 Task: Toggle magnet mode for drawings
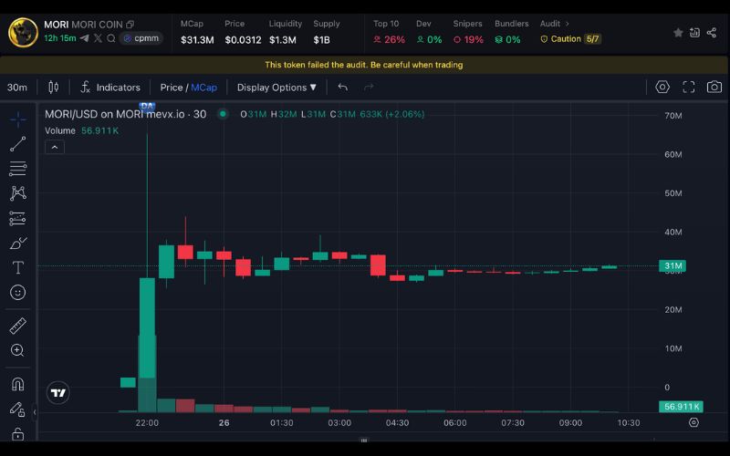[17, 384]
